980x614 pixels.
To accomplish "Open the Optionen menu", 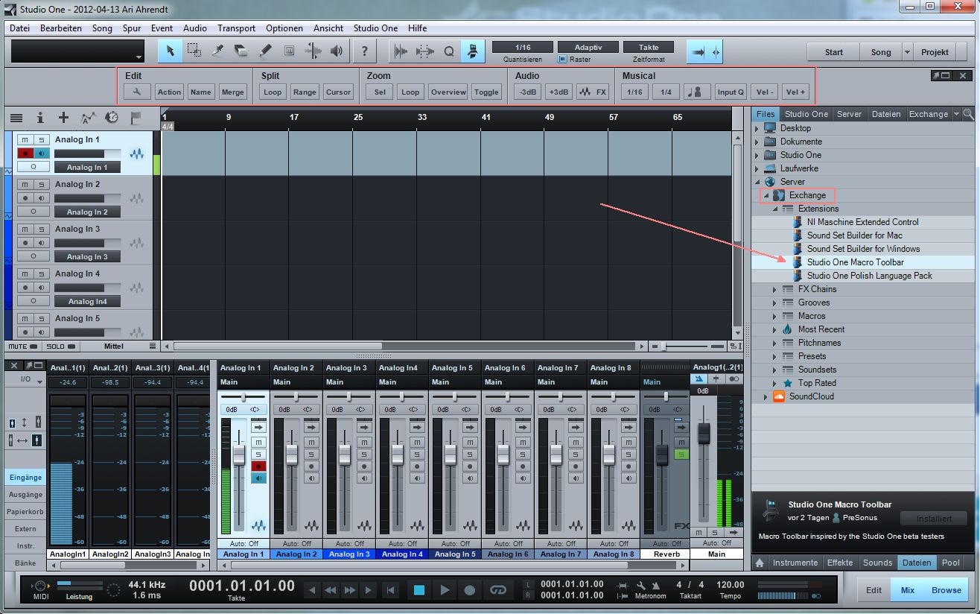I will [x=284, y=28].
